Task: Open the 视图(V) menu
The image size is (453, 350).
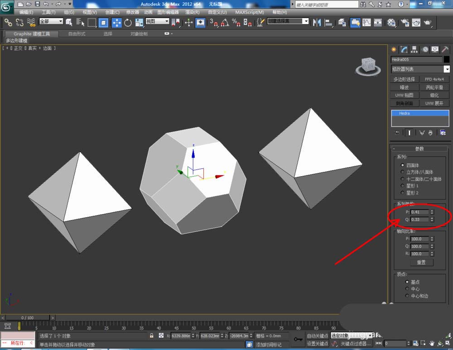Action: point(90,12)
